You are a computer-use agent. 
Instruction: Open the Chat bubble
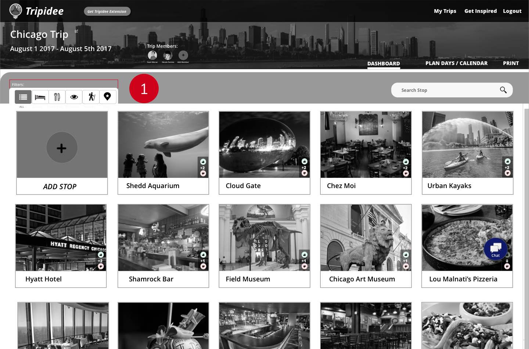tap(496, 249)
